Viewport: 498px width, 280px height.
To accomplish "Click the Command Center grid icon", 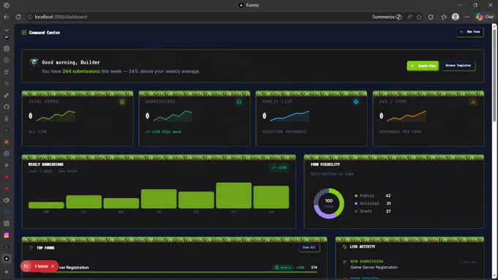I will pyautogui.click(x=24, y=32).
